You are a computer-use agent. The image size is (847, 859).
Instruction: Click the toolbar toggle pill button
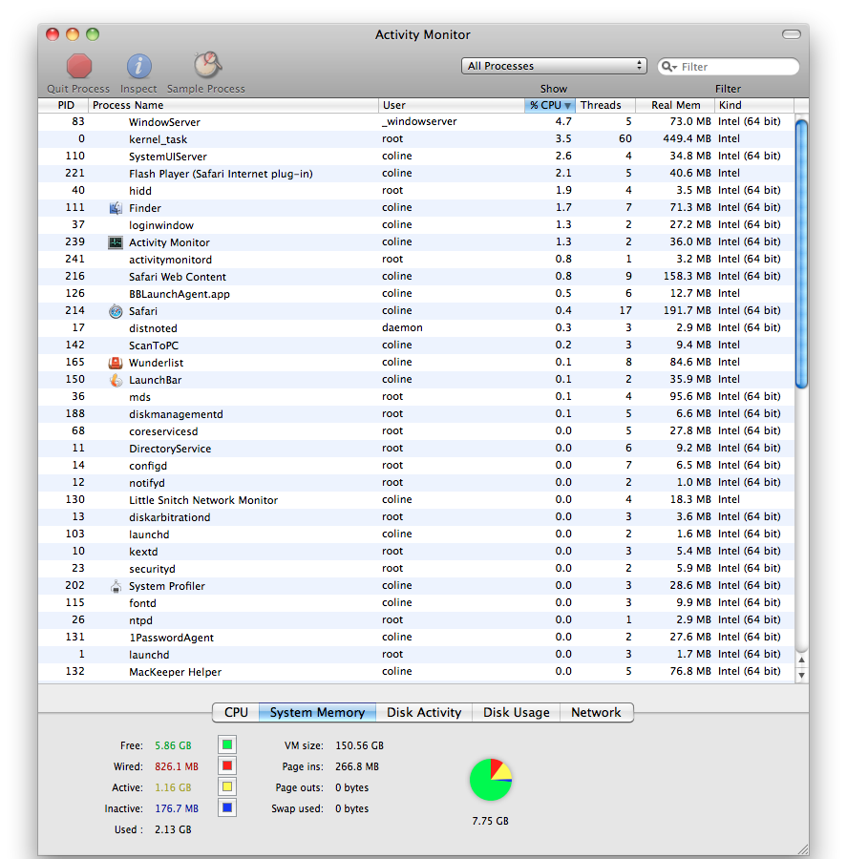pyautogui.click(x=791, y=34)
